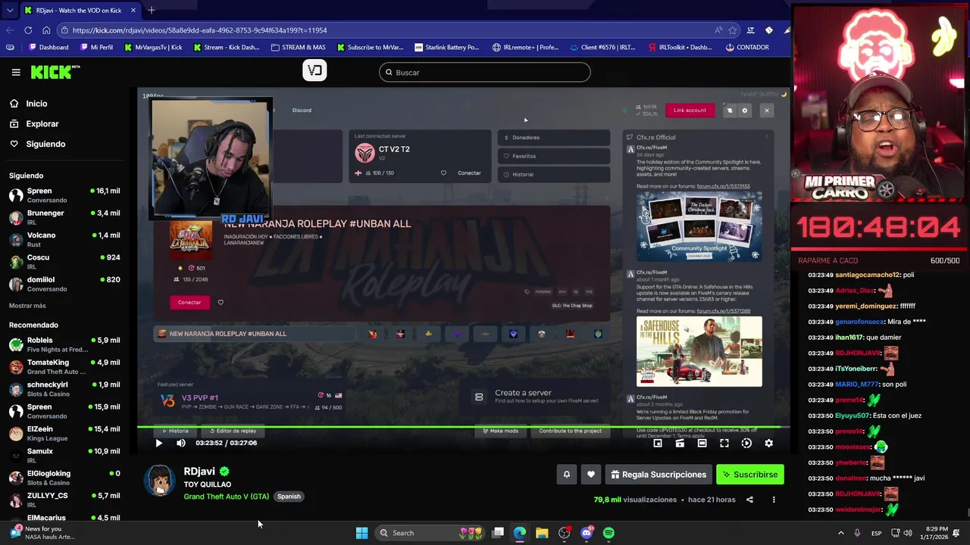Open Spotify from the taskbar
Image resolution: width=970 pixels, height=545 pixels.
pyautogui.click(x=609, y=533)
